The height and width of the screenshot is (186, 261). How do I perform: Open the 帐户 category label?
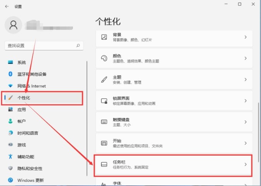22,121
